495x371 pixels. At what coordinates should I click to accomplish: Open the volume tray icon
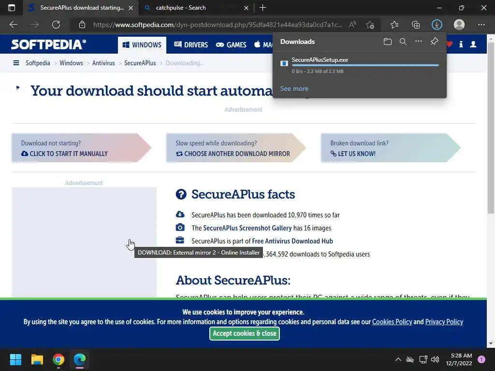click(x=435, y=359)
